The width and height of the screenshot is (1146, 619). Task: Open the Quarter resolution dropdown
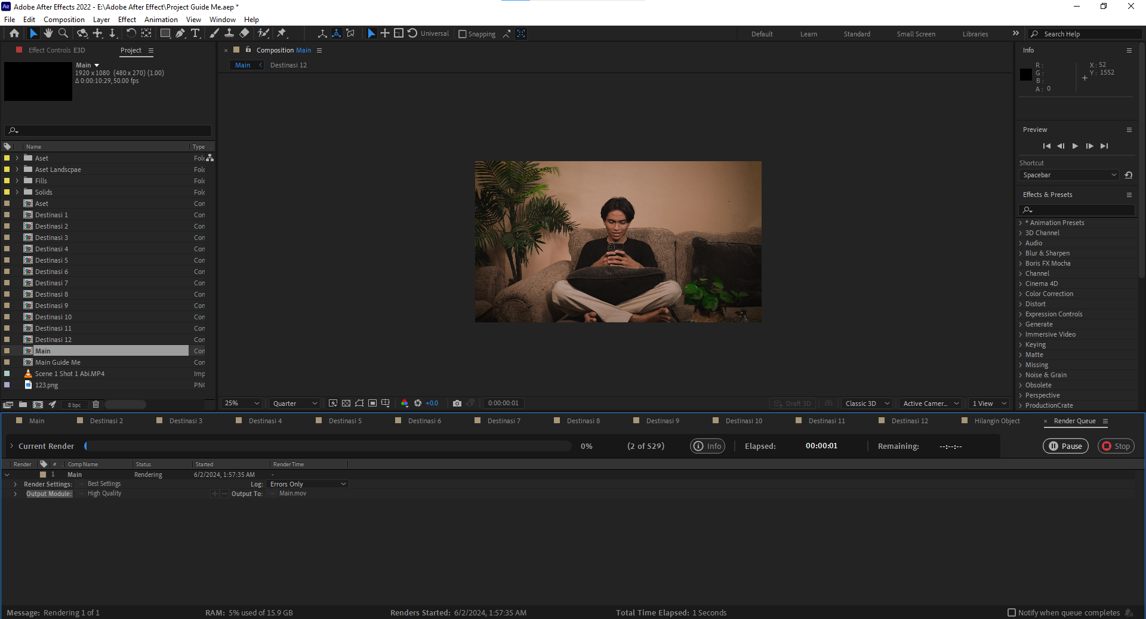click(295, 404)
